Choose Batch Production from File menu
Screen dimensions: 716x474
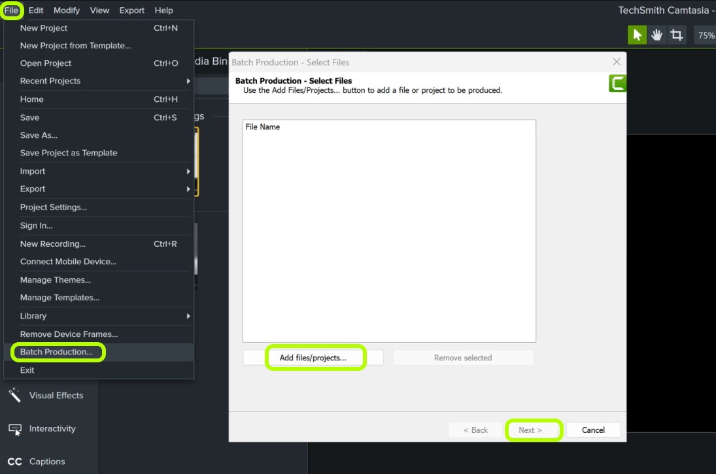pos(56,352)
